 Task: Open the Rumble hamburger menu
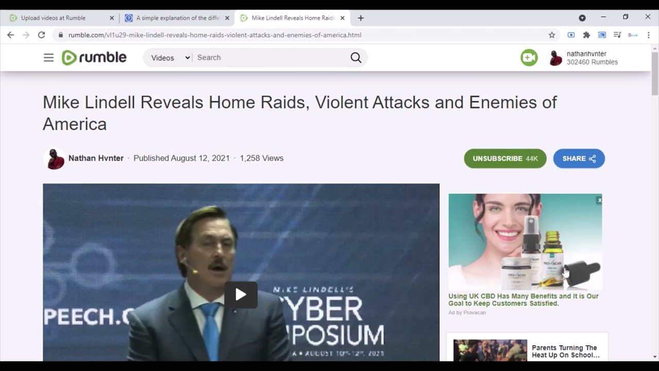click(x=48, y=58)
